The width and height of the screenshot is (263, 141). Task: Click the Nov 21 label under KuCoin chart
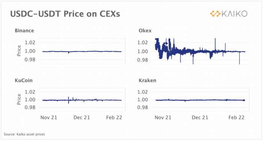(x=49, y=117)
